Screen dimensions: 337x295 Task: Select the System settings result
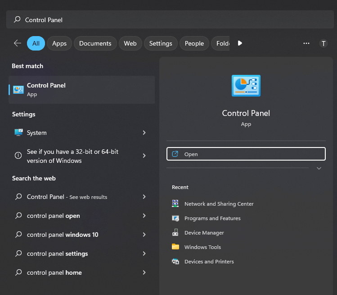point(82,133)
